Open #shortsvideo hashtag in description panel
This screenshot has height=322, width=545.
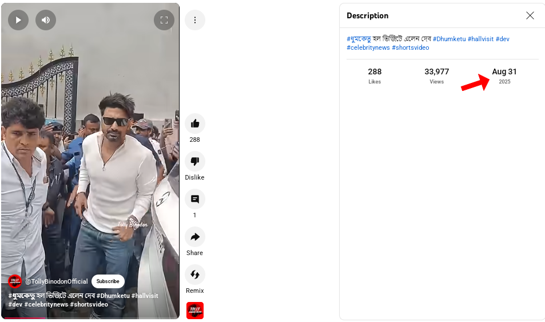click(410, 47)
